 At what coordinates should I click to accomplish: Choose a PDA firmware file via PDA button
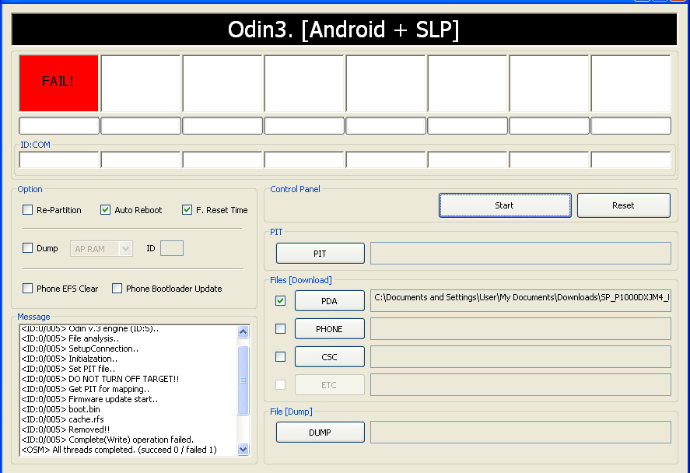click(330, 301)
